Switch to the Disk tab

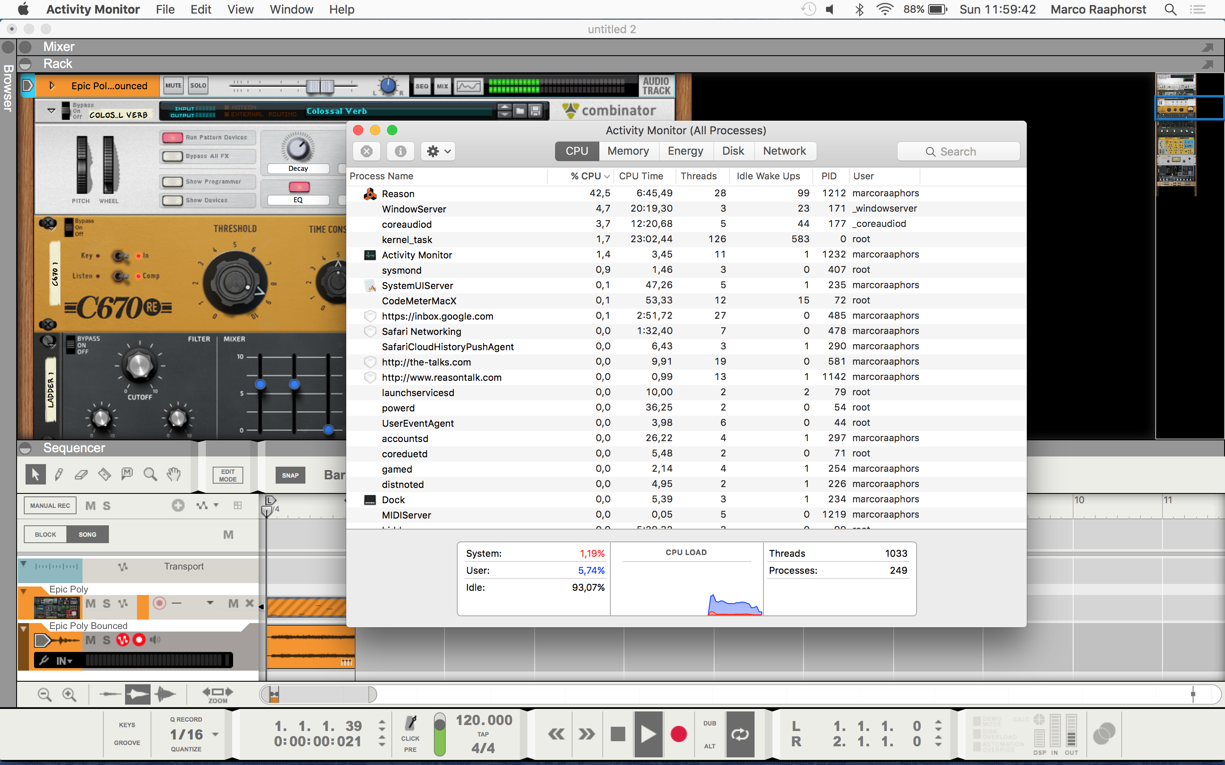tap(733, 151)
